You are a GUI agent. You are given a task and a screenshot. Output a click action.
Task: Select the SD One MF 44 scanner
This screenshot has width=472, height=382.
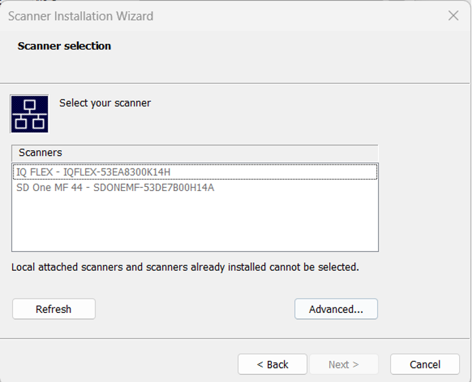click(x=115, y=187)
